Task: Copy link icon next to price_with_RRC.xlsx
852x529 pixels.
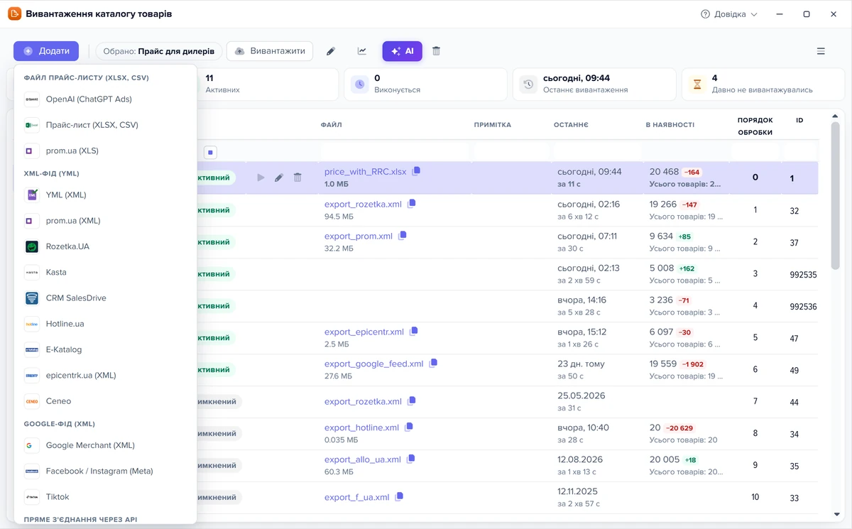Action: point(417,171)
